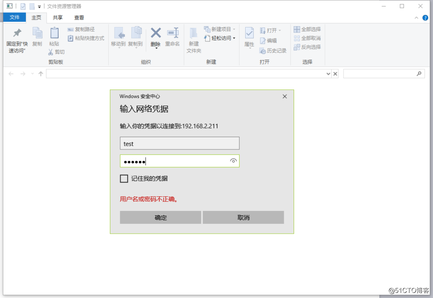Select Copy path (复制路径)
This screenshot has height=298, width=433.
coord(81,29)
